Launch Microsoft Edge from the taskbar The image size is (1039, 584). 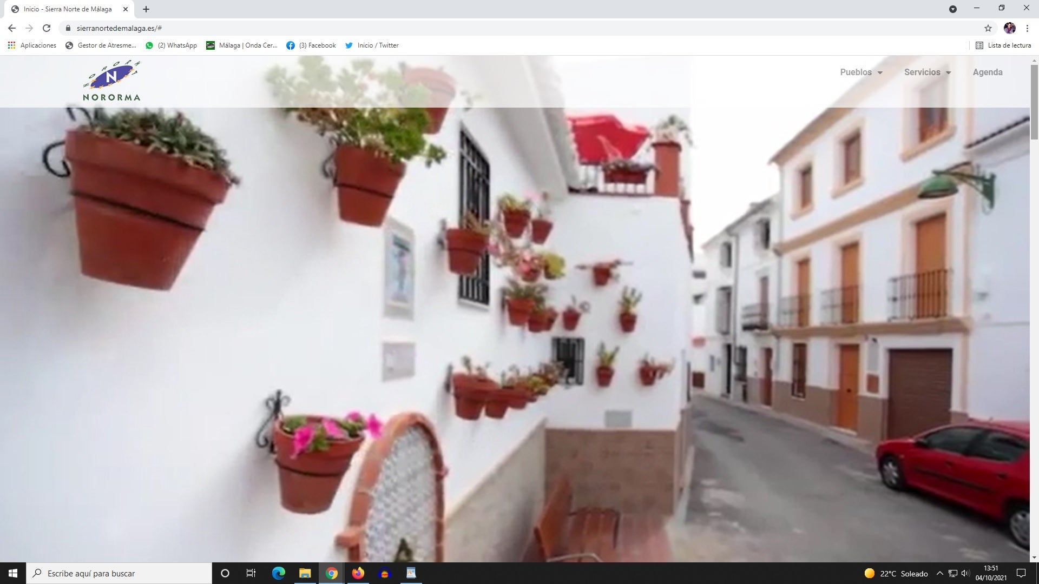pos(278,573)
